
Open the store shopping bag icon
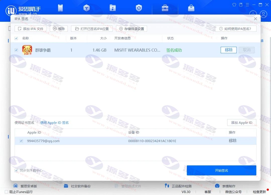pyautogui.click(x=191, y=8)
